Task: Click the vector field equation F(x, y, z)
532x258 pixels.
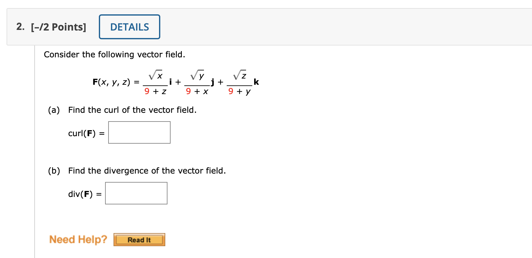Action: [175, 82]
